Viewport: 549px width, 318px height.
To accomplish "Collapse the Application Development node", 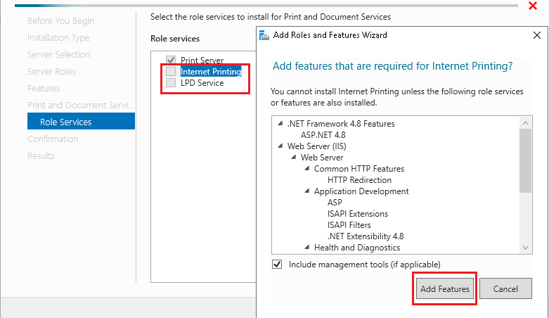I will tap(307, 191).
